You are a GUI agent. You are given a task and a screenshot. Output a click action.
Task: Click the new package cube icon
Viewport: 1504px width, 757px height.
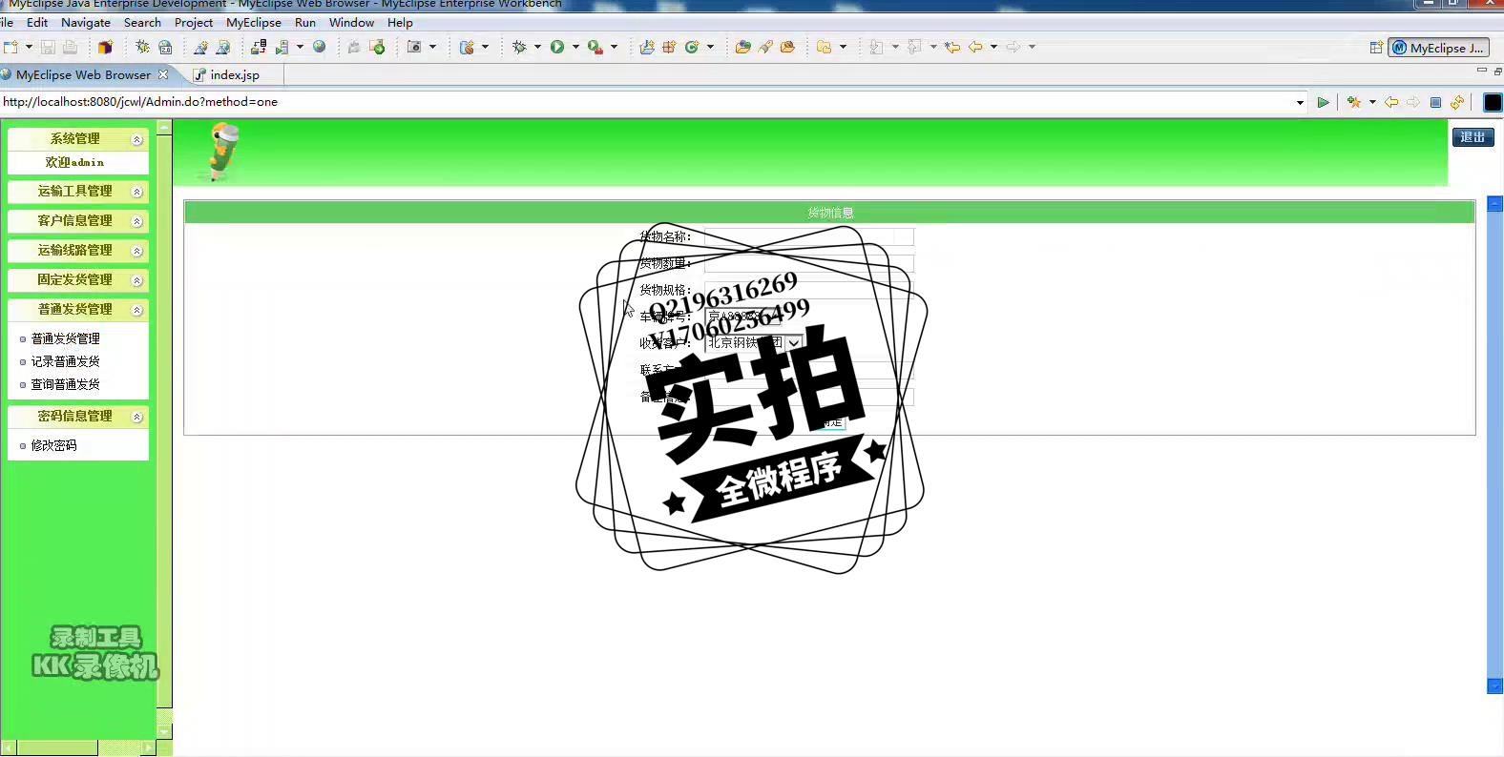[105, 47]
